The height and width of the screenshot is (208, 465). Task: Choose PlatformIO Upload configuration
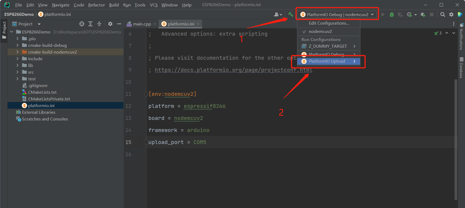coord(329,61)
